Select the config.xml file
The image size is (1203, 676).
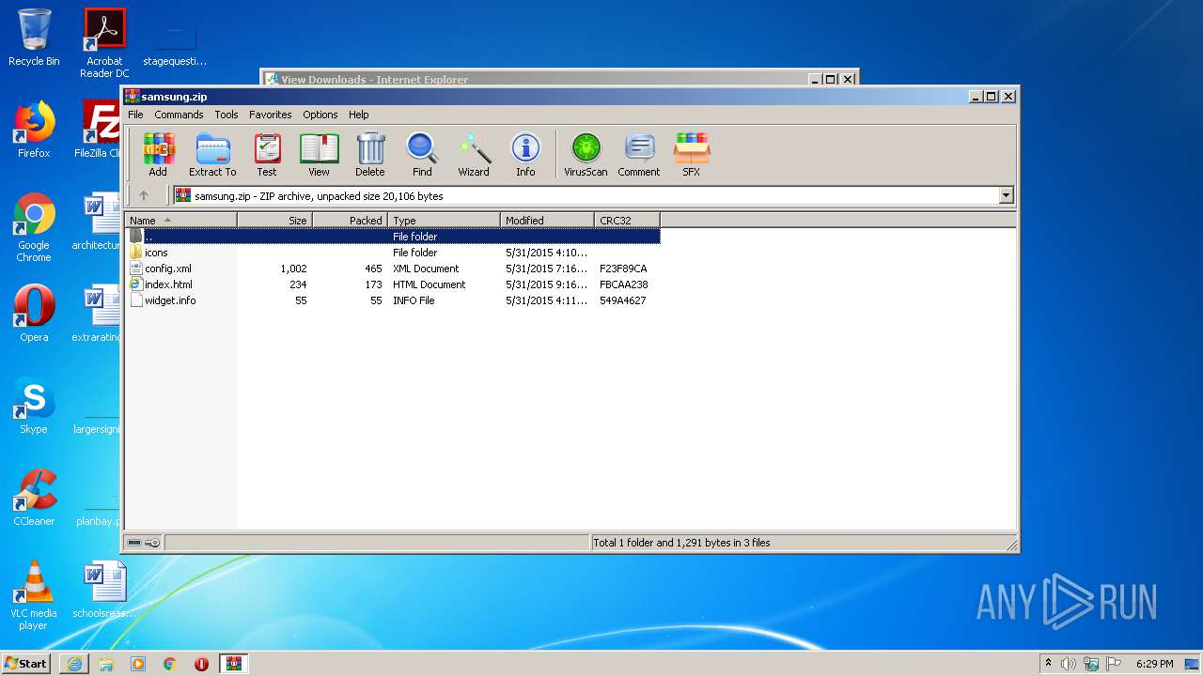[393, 269]
